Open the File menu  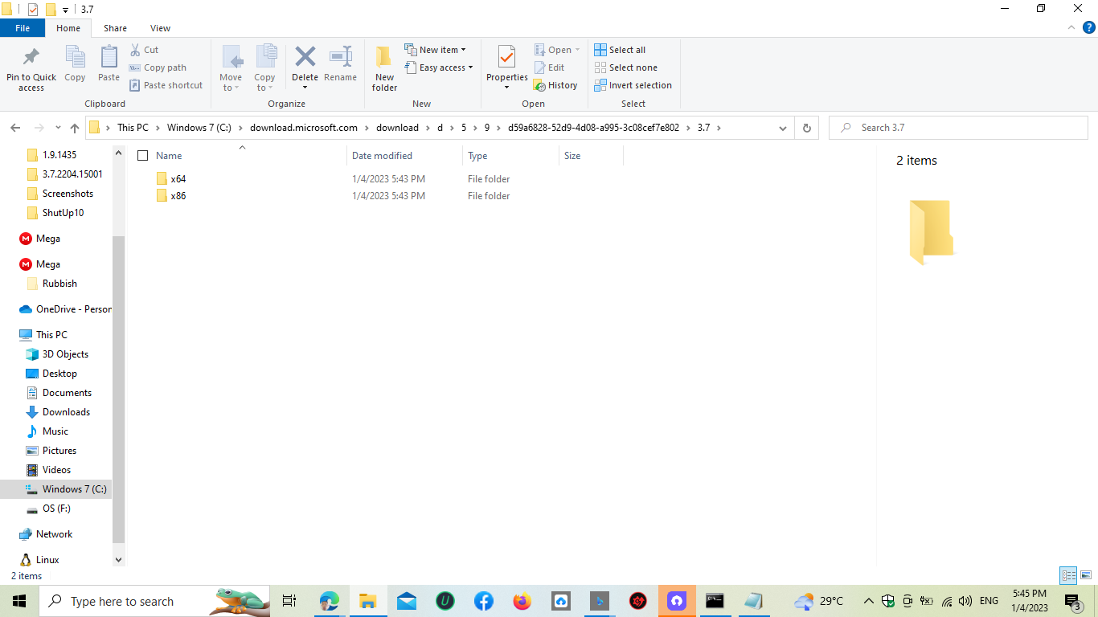(x=23, y=27)
